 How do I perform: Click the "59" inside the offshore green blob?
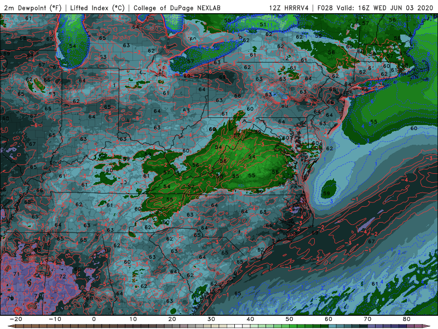[x=326, y=194]
